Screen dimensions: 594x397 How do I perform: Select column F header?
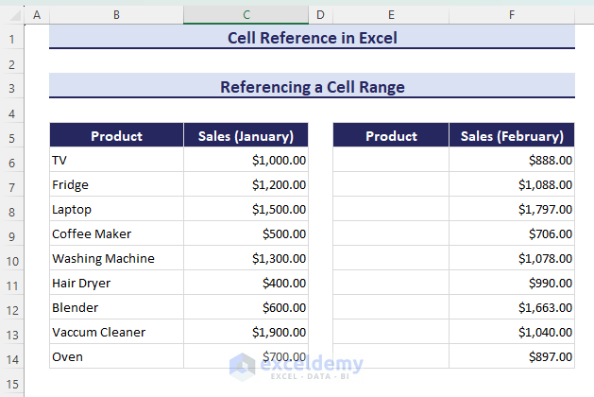click(x=511, y=15)
